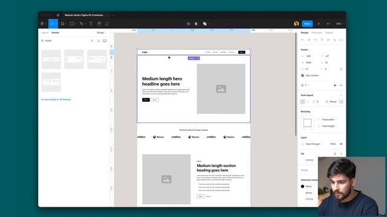
Task: Click the Fill styles icon
Action: 334,154
